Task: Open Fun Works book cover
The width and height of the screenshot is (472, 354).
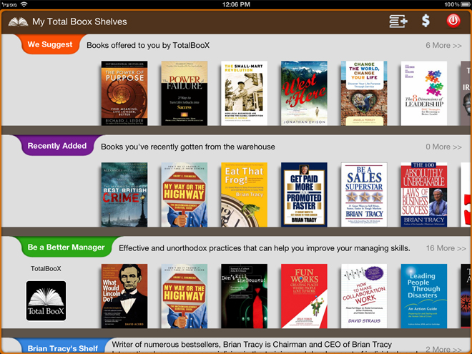Action: pos(304,296)
